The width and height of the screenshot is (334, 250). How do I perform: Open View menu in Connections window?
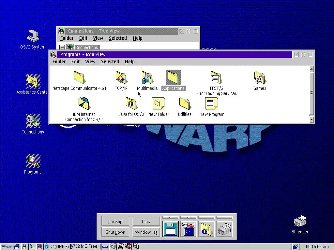pos(98,38)
